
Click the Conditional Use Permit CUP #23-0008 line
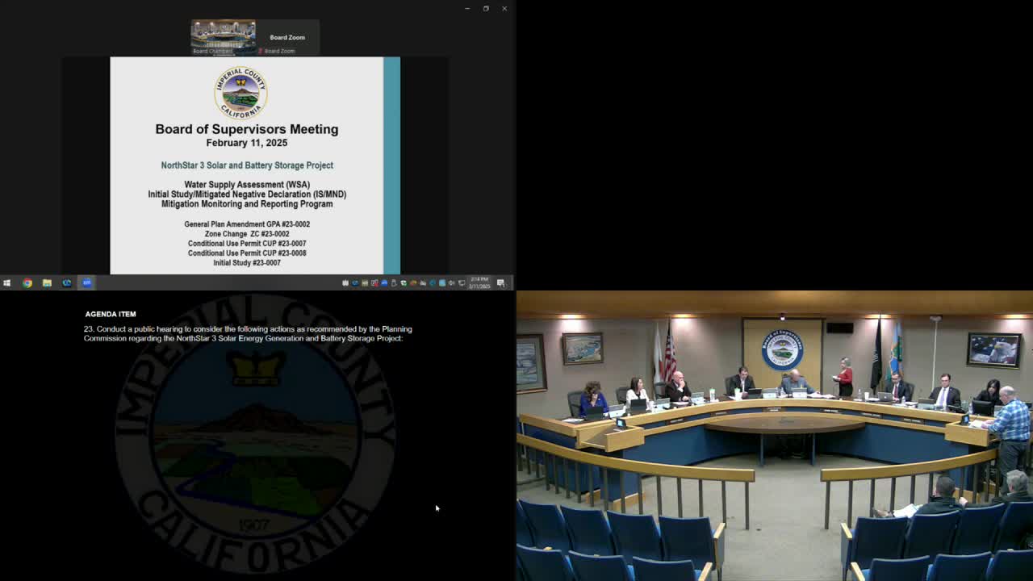247,253
